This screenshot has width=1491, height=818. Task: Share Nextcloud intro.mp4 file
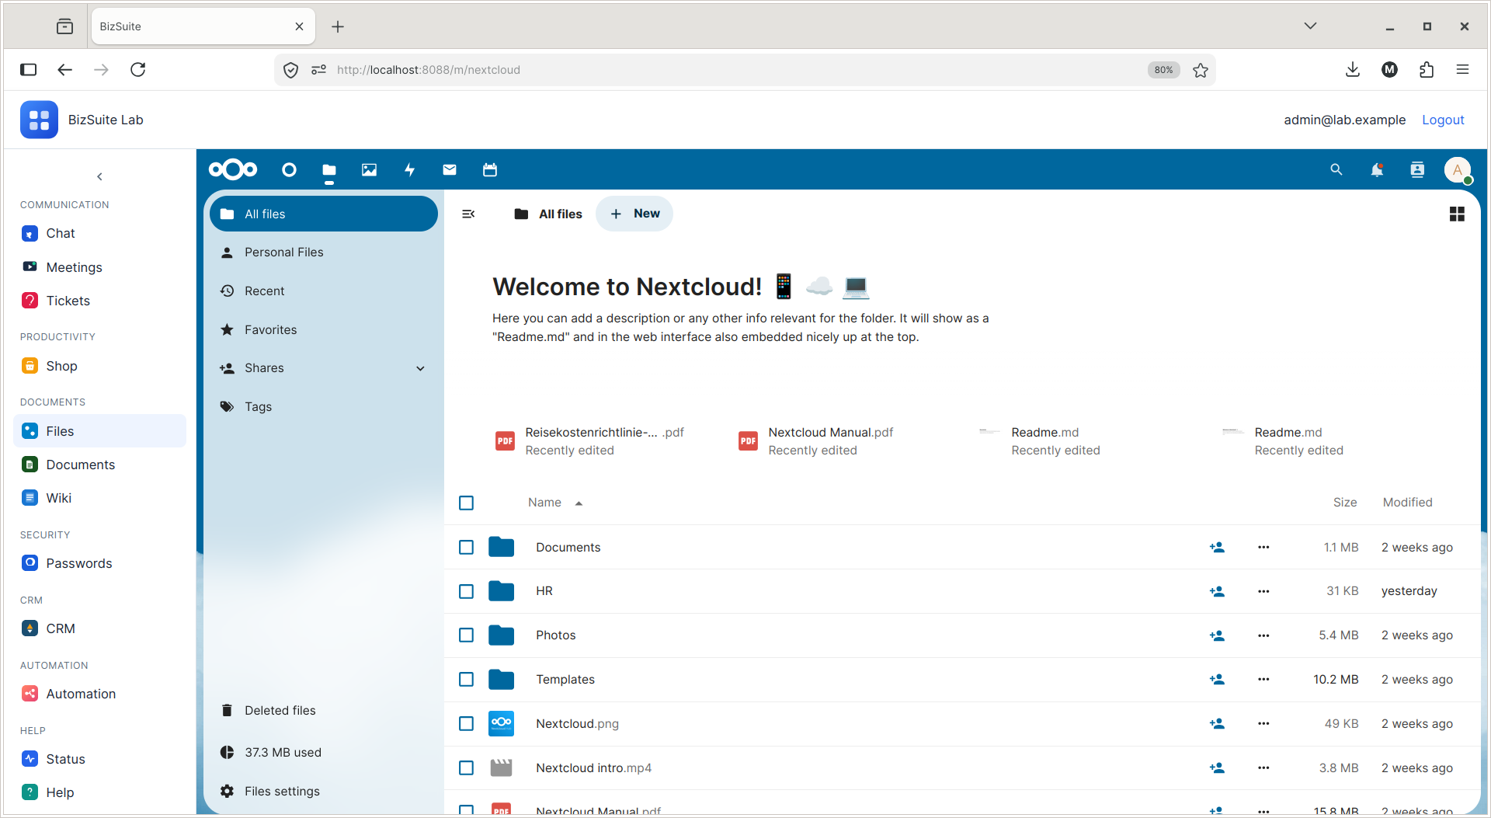click(x=1217, y=768)
